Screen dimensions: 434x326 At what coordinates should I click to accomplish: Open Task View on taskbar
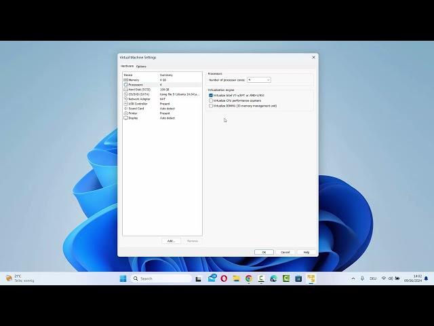pos(198,279)
